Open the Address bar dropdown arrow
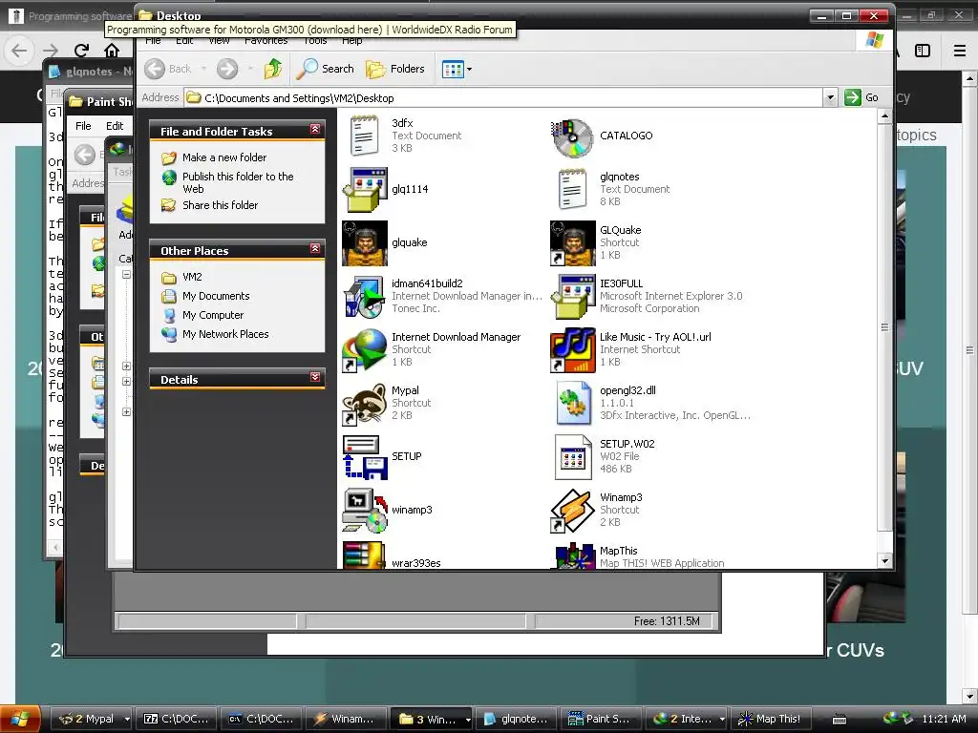Viewport: 978px width, 733px height. (830, 98)
